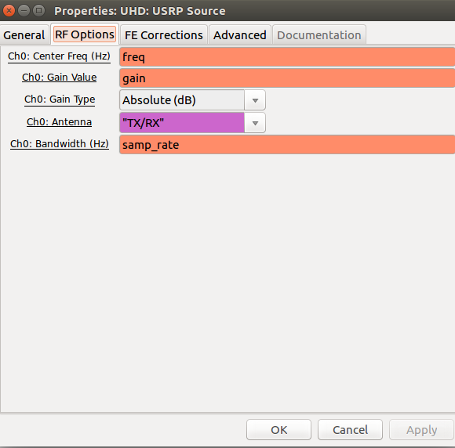This screenshot has height=448, width=455.
Task: Select the RF Options tab
Action: 85,34
